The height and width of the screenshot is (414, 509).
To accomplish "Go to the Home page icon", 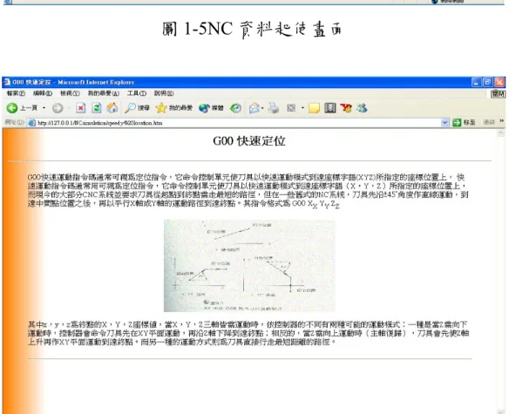I will [x=112, y=108].
